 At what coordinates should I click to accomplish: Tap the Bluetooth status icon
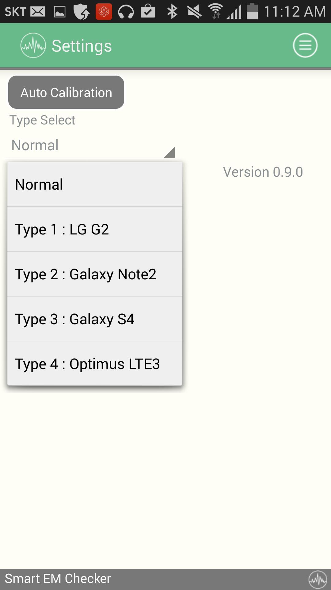pos(172,12)
